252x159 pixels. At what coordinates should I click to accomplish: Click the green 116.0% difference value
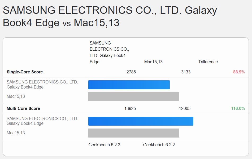click(x=238, y=108)
